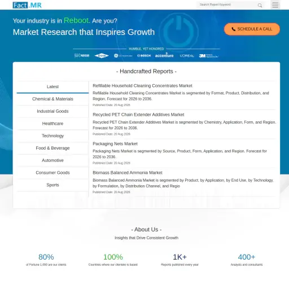289x289 pixels.
Task: Open the Healthcare category tab
Action: (52, 124)
